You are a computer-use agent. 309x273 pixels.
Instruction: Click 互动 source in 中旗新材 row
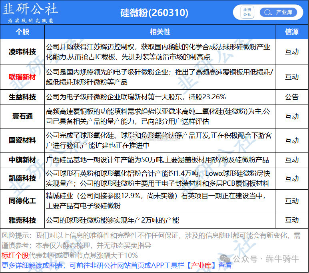coord(292,160)
